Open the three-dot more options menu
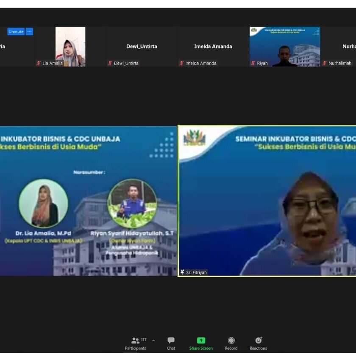 [x=29, y=31]
